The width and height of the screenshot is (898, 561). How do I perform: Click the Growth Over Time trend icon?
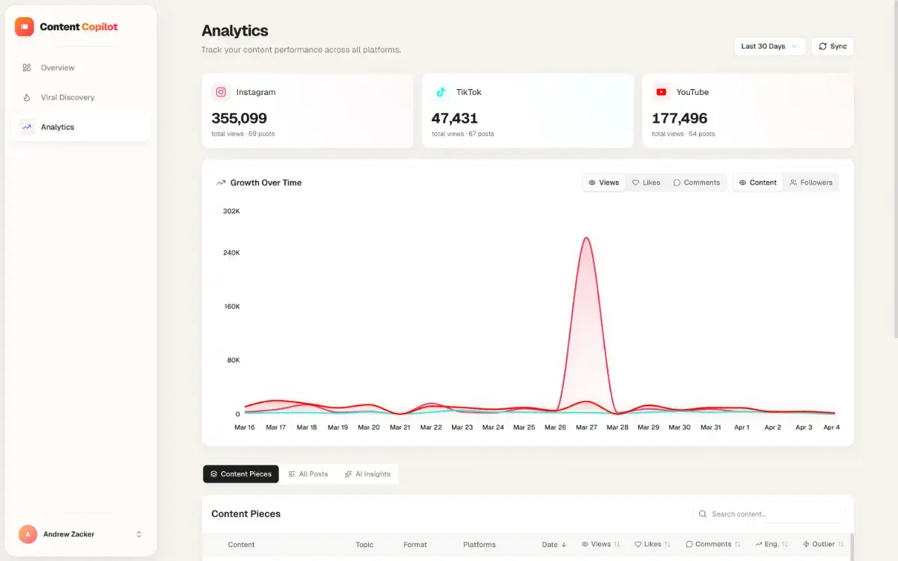(221, 183)
